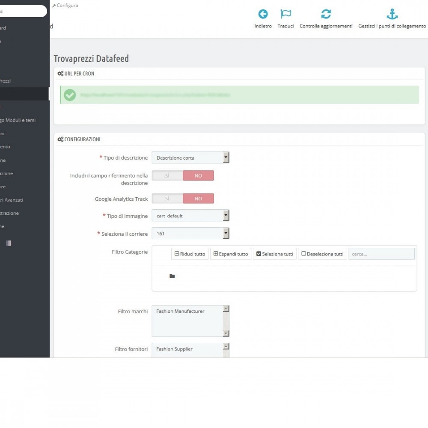Click the gears icon beside URL PER CRON
The width and height of the screenshot is (428, 428).
60,74
